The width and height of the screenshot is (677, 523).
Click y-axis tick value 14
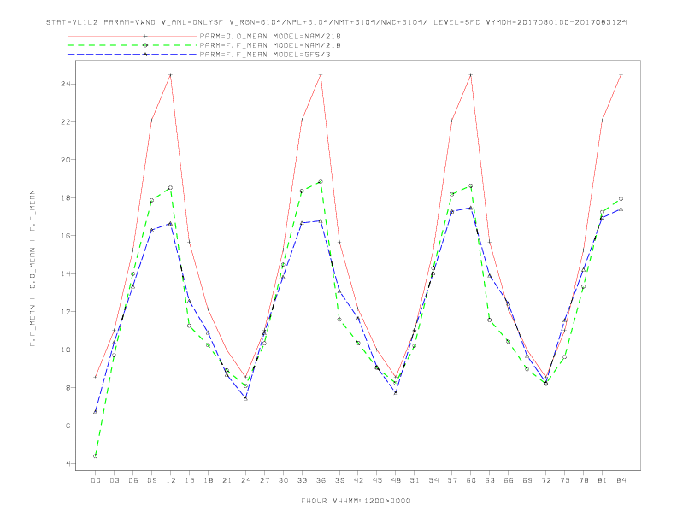66,273
